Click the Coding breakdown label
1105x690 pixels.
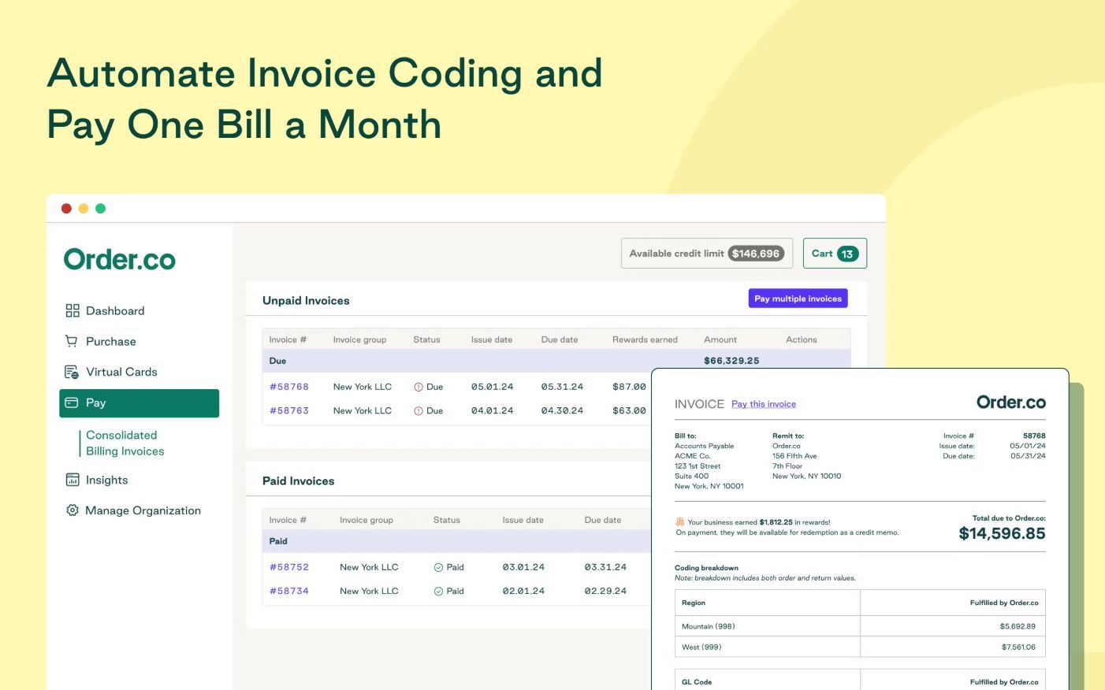coord(706,568)
